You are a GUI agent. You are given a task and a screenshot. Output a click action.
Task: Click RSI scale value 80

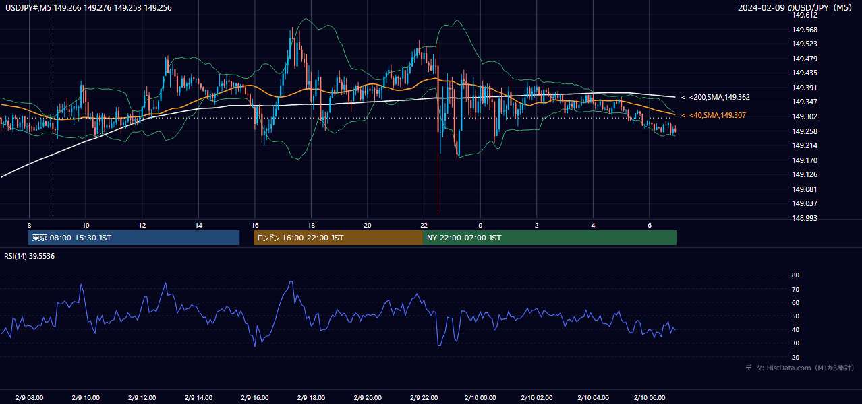(x=796, y=275)
